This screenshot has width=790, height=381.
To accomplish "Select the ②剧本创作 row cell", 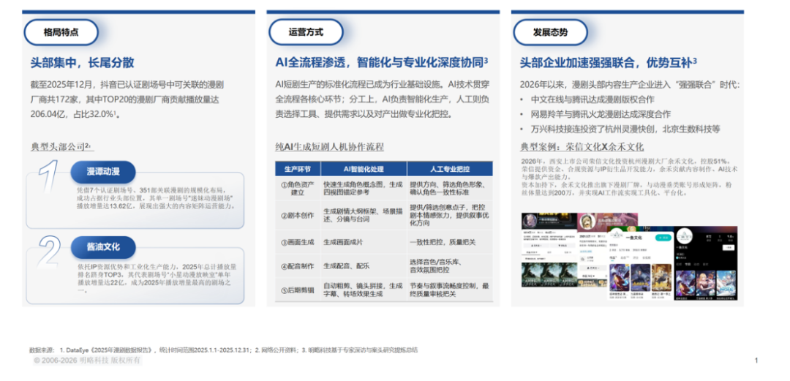I will click(298, 216).
